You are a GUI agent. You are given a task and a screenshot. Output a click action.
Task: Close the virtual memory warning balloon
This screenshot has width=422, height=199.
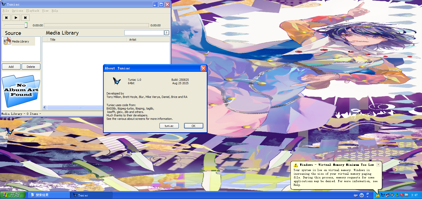click(x=378, y=164)
